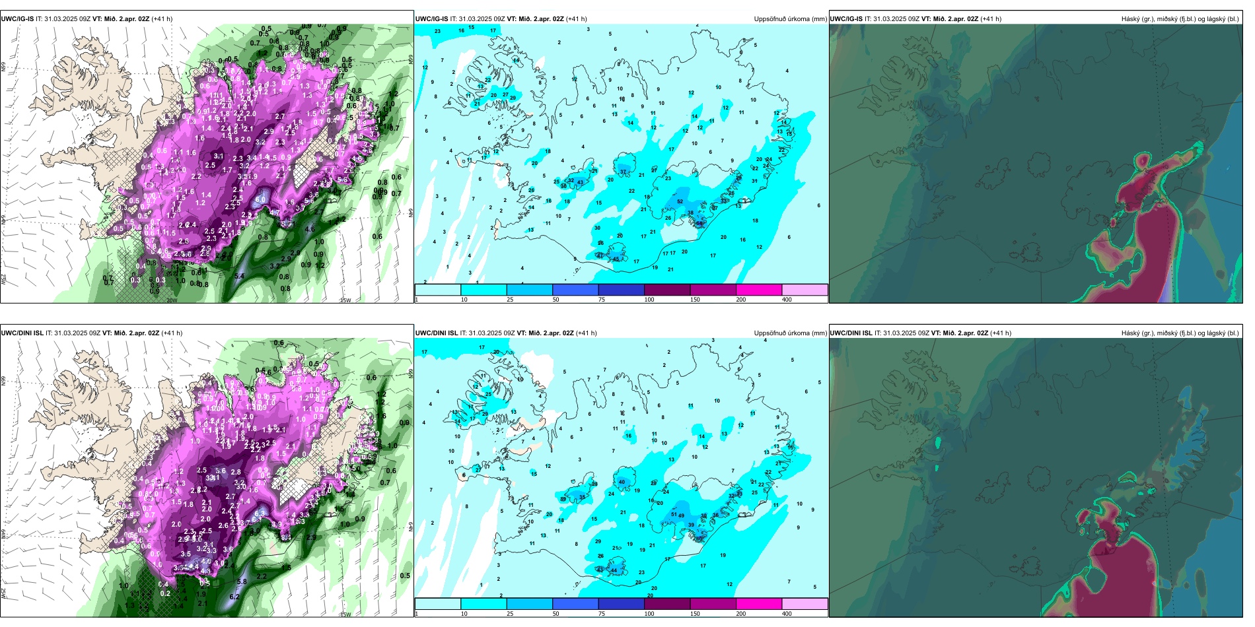Screen dimensions: 1255x627
Task: Pick the 10–25 mm cyan swatch in IG-IS legend
Action: pyautogui.click(x=484, y=290)
